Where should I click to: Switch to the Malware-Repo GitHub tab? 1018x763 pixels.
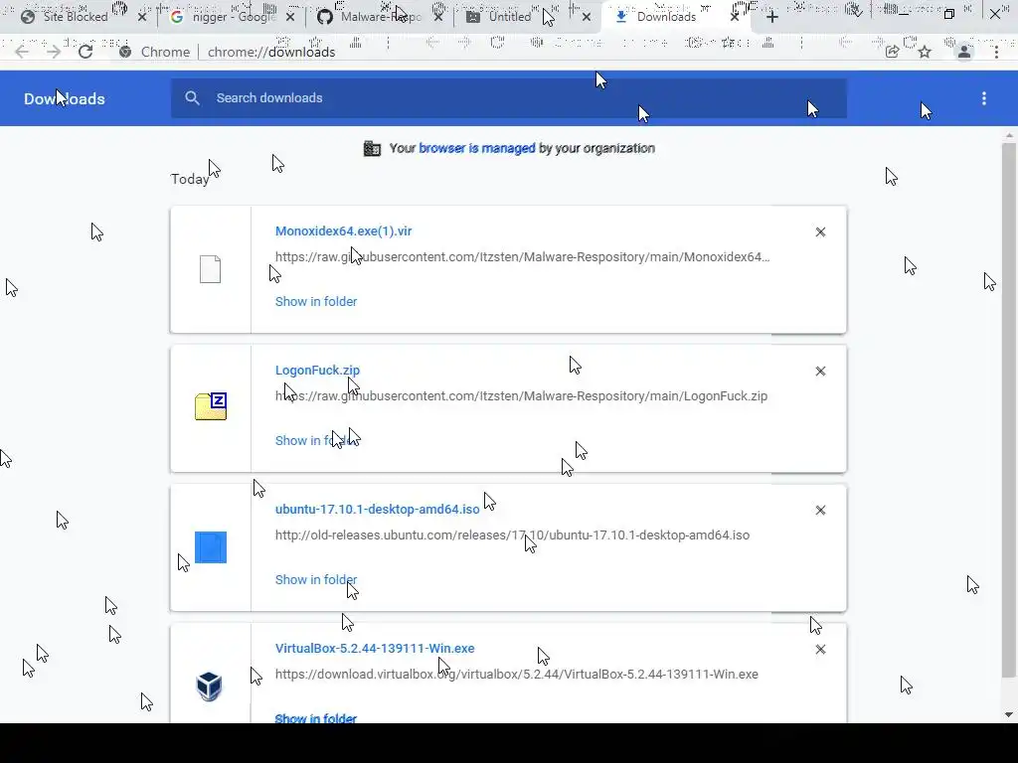pyautogui.click(x=381, y=17)
